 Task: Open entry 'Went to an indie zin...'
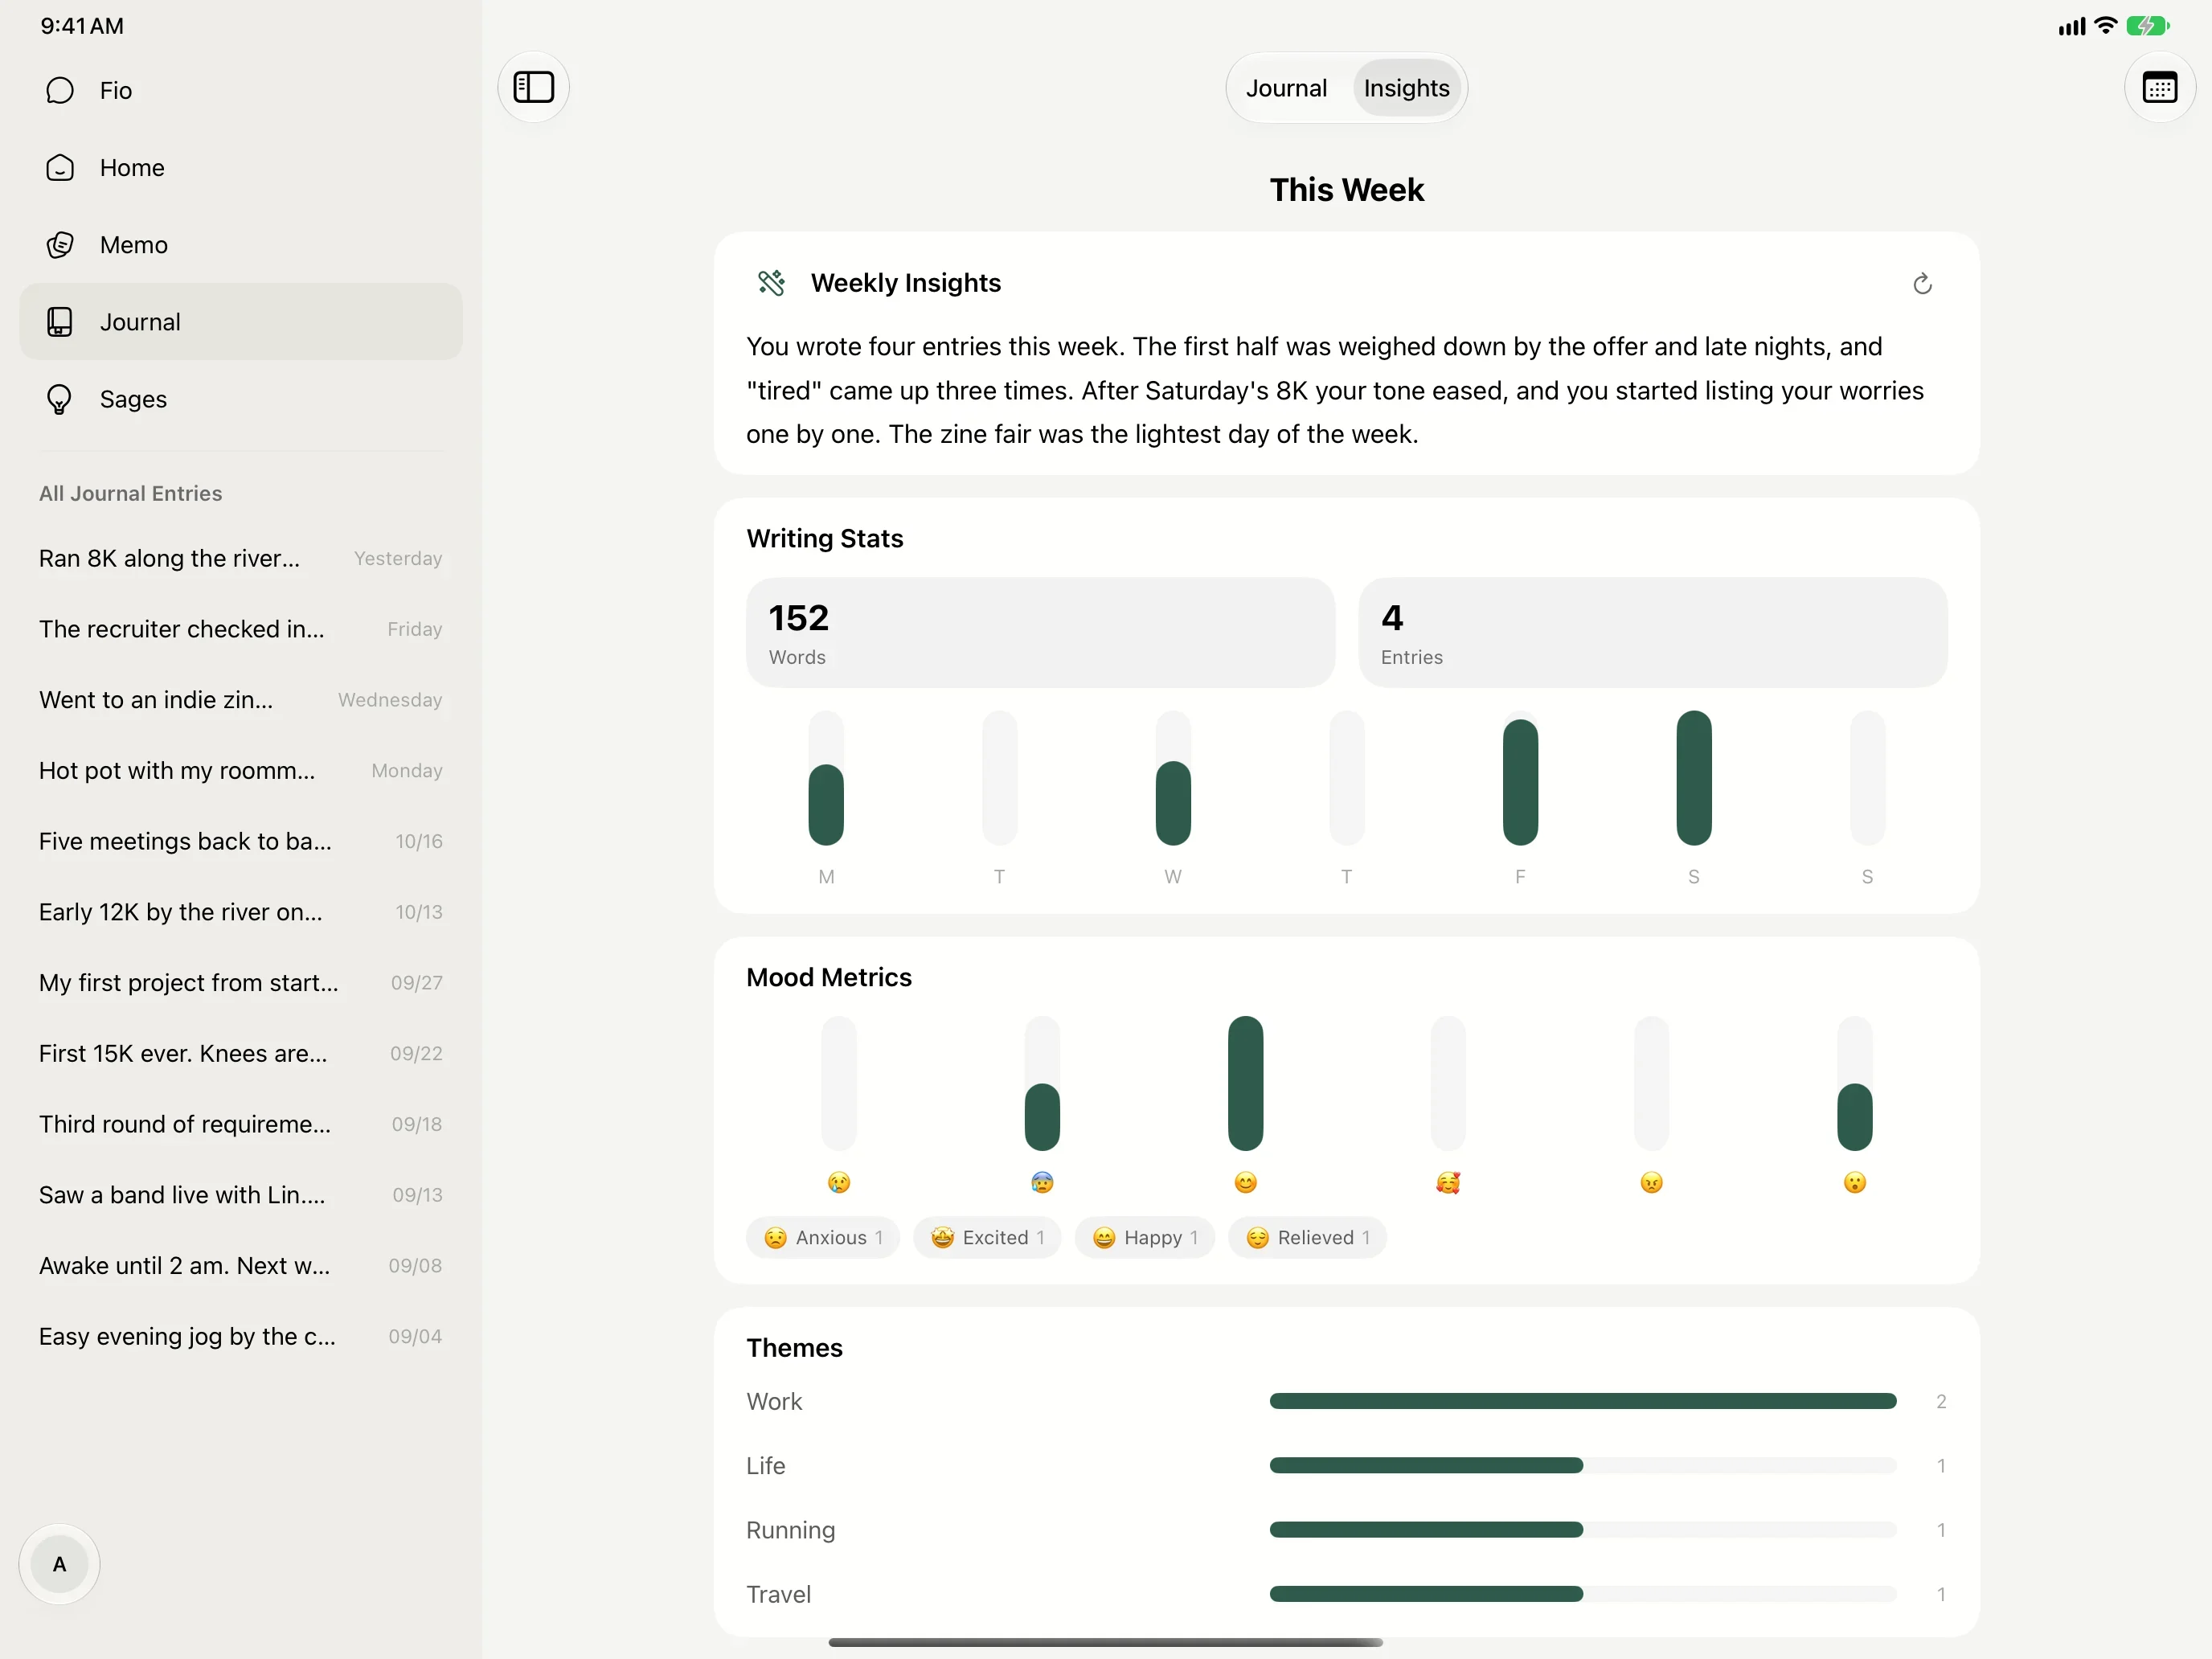coord(241,700)
